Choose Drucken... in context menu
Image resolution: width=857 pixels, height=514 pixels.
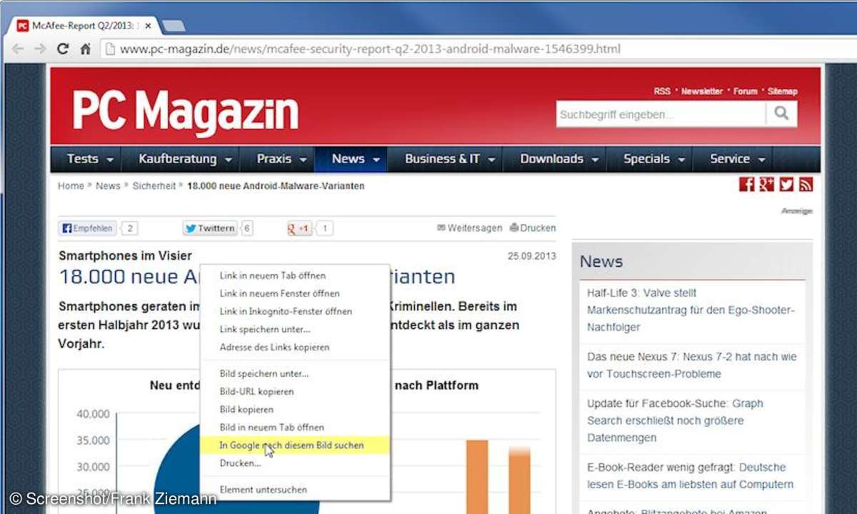295,463
